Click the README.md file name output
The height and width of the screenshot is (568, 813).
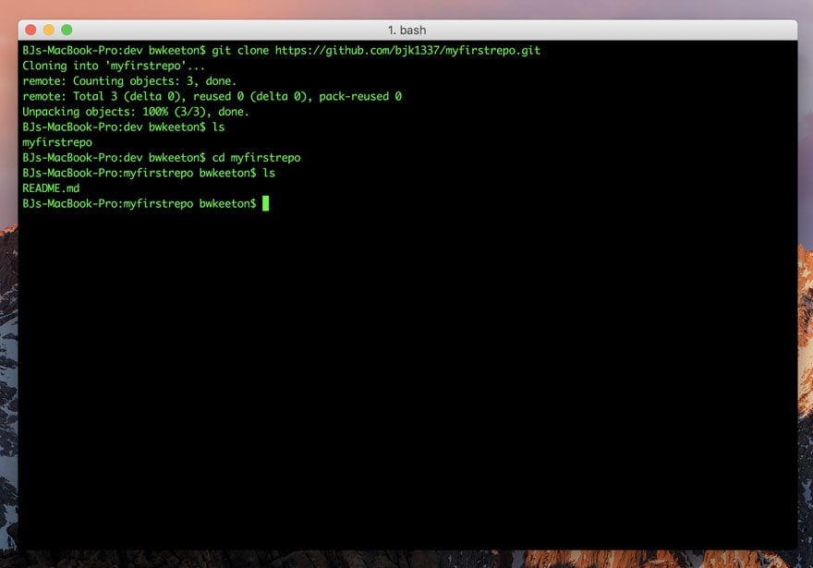click(x=51, y=188)
